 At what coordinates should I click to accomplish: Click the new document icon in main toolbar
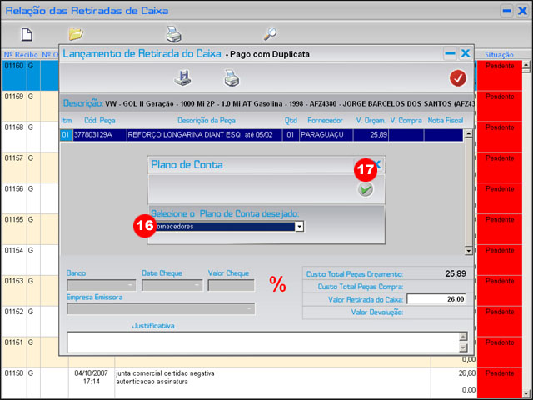pyautogui.click(x=27, y=34)
